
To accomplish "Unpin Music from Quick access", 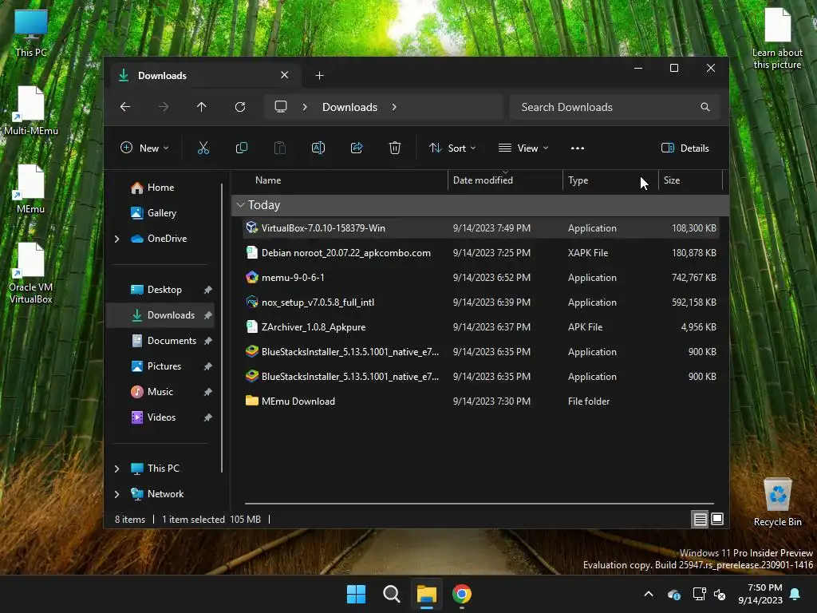I will coord(208,391).
